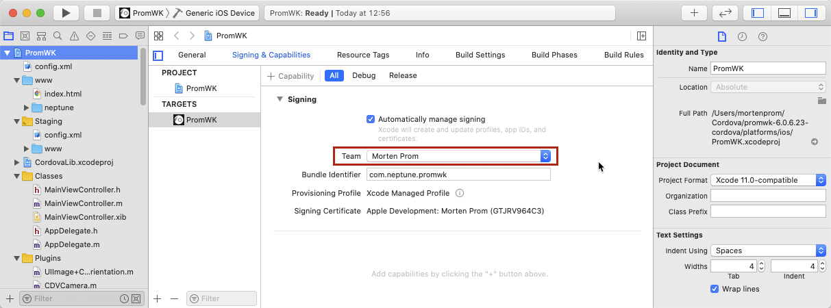Add a new target with plus button
831x308 pixels.
pyautogui.click(x=157, y=298)
